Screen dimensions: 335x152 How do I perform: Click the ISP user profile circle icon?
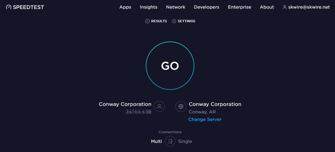click(159, 106)
